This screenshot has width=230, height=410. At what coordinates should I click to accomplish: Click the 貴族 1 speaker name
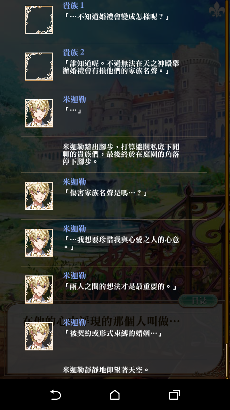pyautogui.click(x=73, y=5)
